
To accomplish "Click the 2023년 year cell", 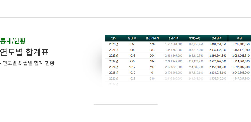I will point(114,61).
